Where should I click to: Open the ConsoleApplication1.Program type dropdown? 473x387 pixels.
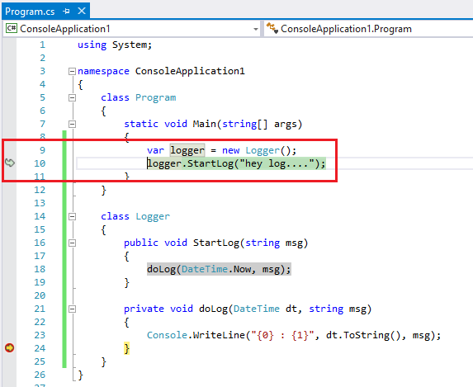369,29
